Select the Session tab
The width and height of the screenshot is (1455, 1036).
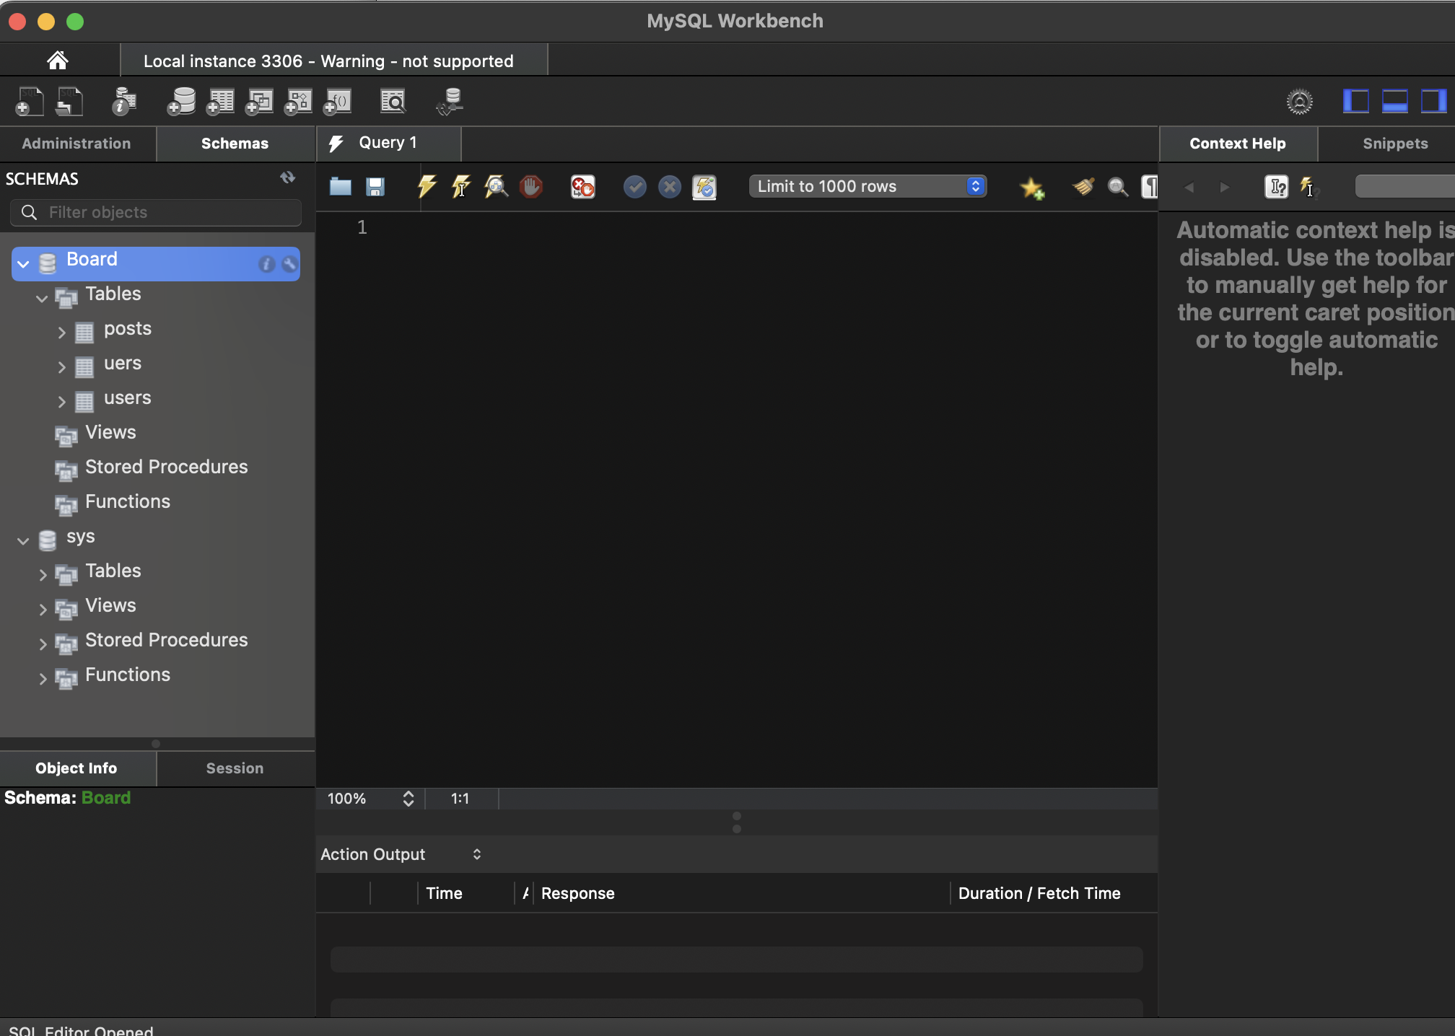point(235,768)
